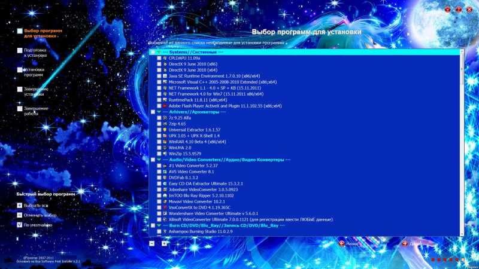Click the Movavi Video Converter 10.2.1 icon
Viewport: 479px width, 269px height.
tap(165, 201)
